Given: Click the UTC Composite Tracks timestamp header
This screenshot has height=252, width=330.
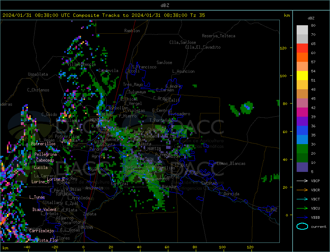Looking at the screenshot, I should click(103, 15).
